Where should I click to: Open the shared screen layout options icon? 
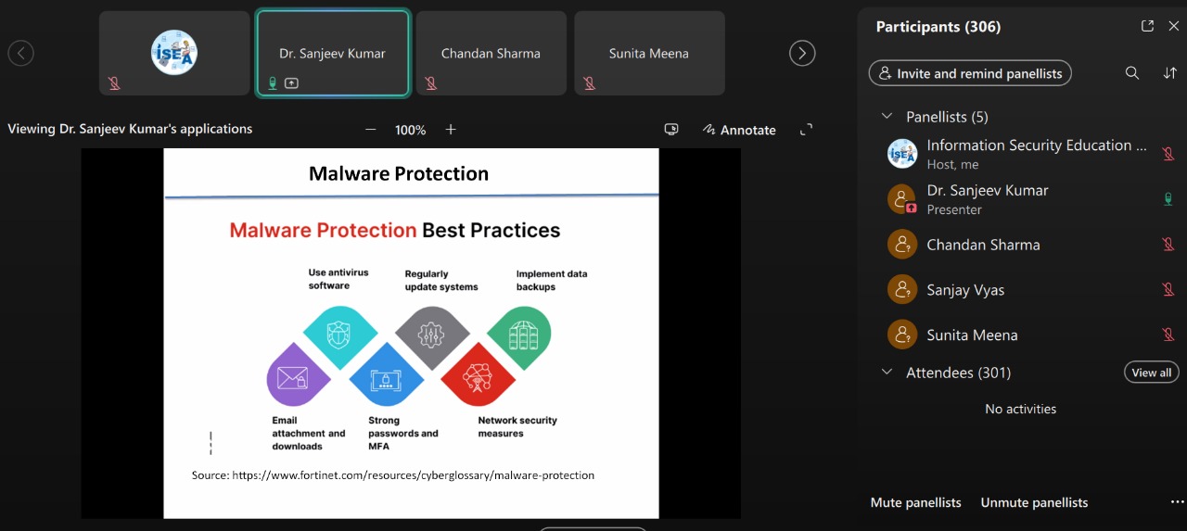pyautogui.click(x=671, y=130)
